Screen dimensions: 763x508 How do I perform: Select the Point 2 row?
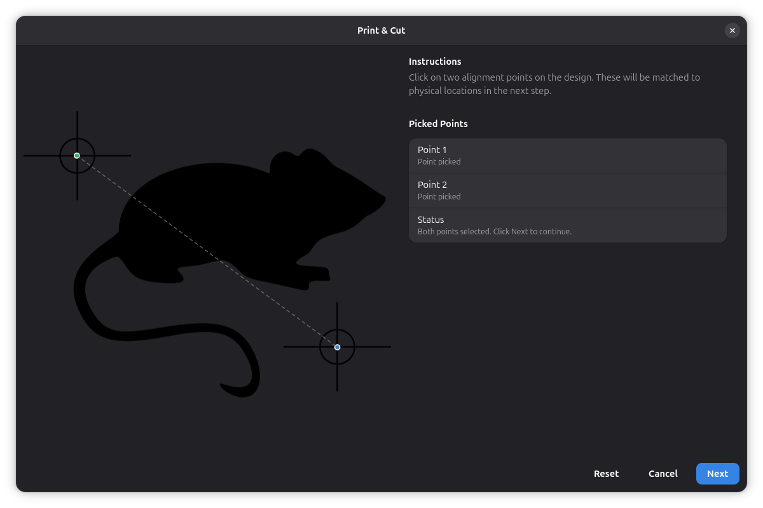pyautogui.click(x=567, y=190)
